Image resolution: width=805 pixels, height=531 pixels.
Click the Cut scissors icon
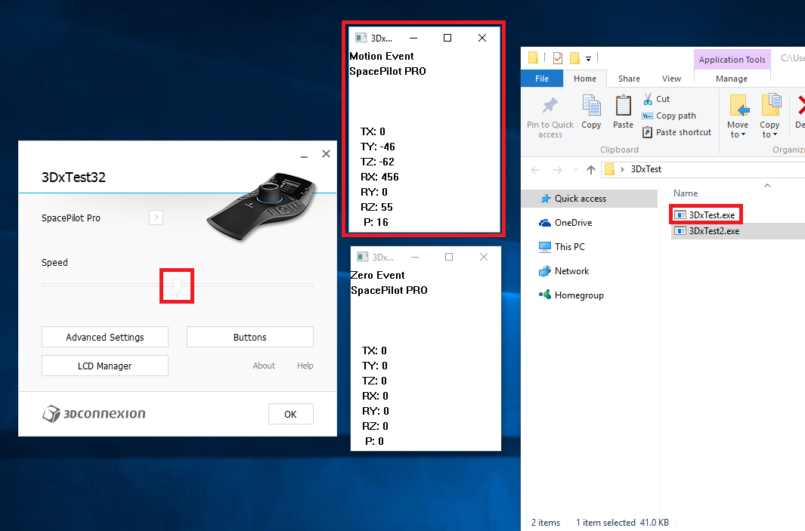pos(648,99)
